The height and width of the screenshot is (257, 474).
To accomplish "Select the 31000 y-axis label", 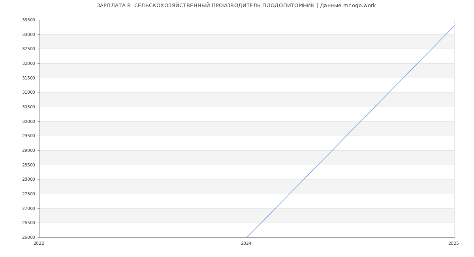I will [28, 93].
